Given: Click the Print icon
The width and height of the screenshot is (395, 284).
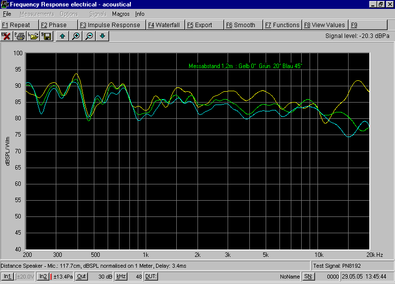Looking at the screenshot, I should coord(20,36).
